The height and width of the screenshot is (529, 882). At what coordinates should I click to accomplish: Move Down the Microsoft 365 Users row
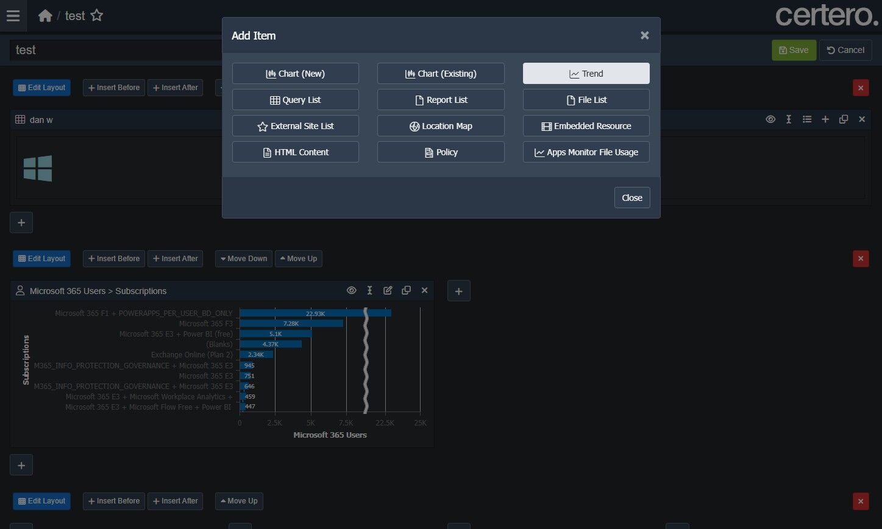[x=244, y=259]
